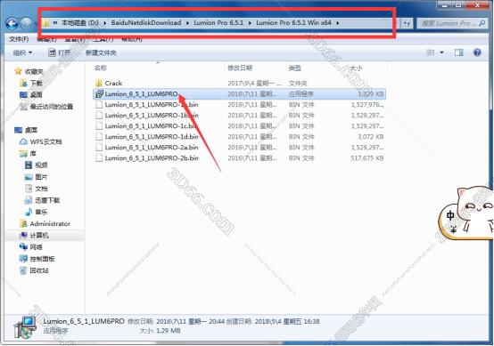The width and height of the screenshot is (494, 346).
Task: Open the 组织 dropdown menu
Action: coord(22,52)
